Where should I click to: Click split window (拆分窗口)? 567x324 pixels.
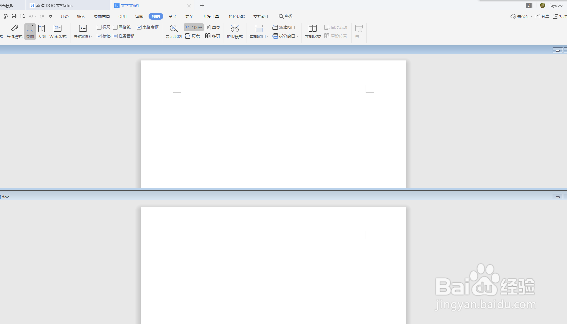(x=284, y=36)
